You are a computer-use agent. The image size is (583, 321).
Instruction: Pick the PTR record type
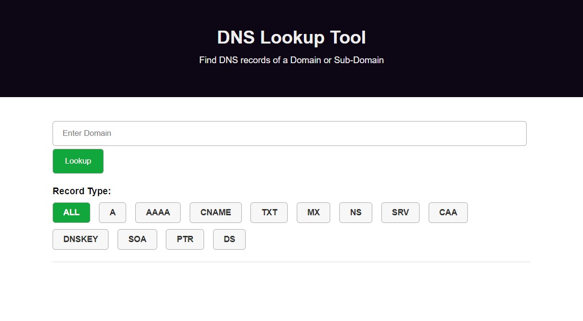coord(185,239)
